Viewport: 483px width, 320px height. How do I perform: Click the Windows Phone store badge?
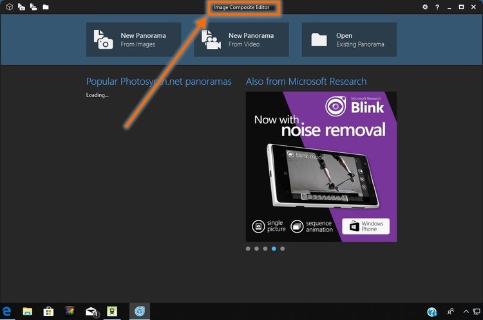(x=366, y=226)
